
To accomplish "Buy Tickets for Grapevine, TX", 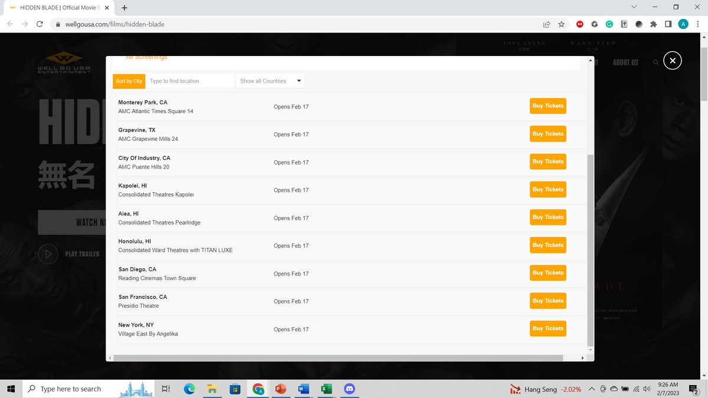I will 548,134.
